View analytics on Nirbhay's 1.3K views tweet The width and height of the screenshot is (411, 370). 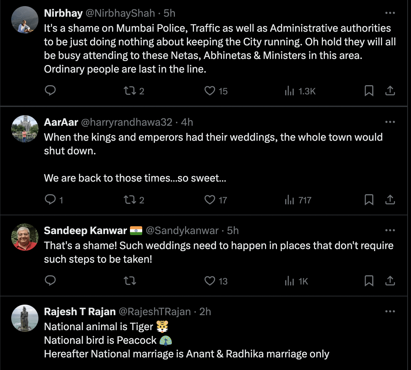[x=290, y=91]
